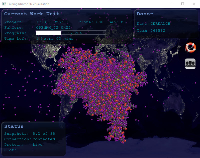Click the team number 265552
The height and width of the screenshot is (158, 200).
pos(158,30)
